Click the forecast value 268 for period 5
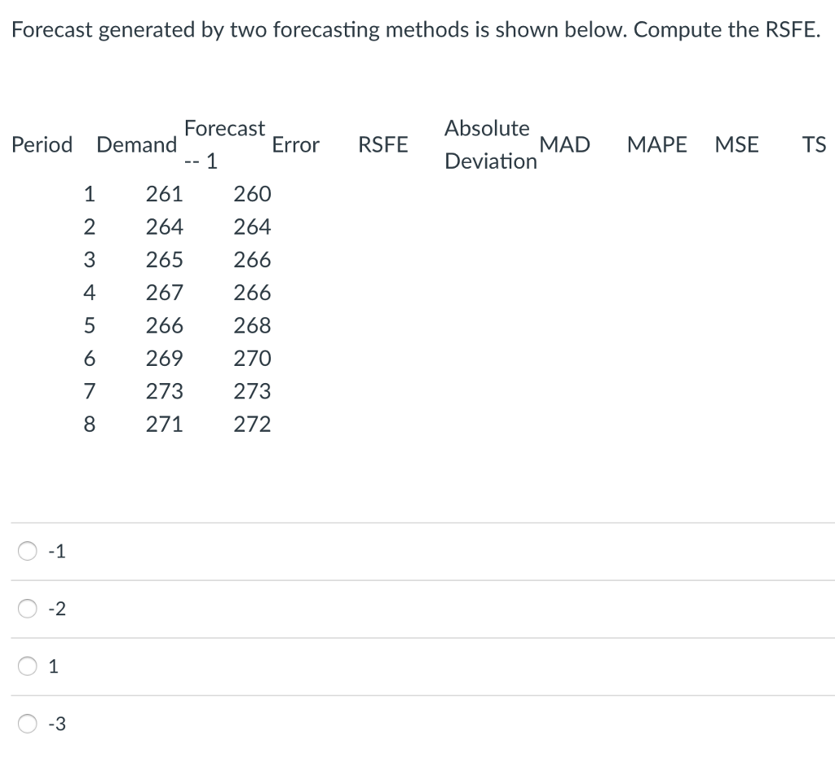 [251, 325]
